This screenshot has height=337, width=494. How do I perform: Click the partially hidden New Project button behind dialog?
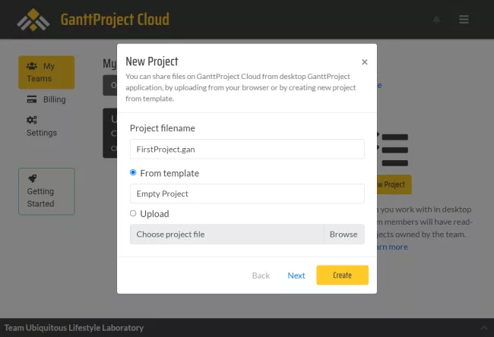[394, 184]
